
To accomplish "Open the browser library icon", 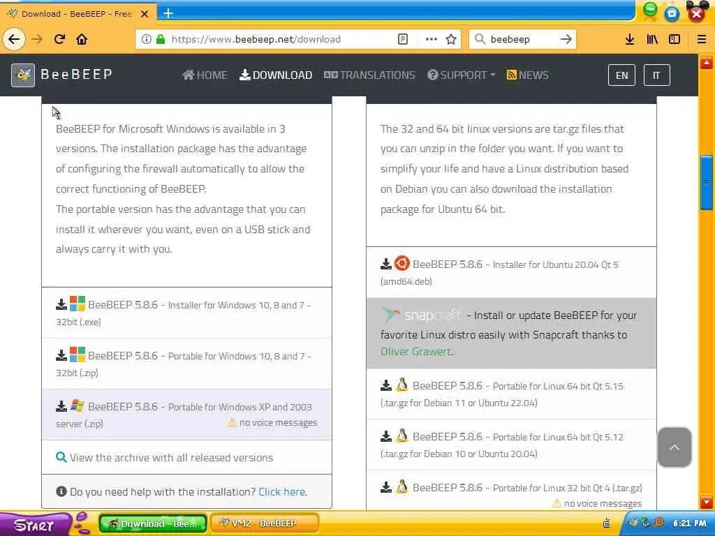I will [x=652, y=39].
